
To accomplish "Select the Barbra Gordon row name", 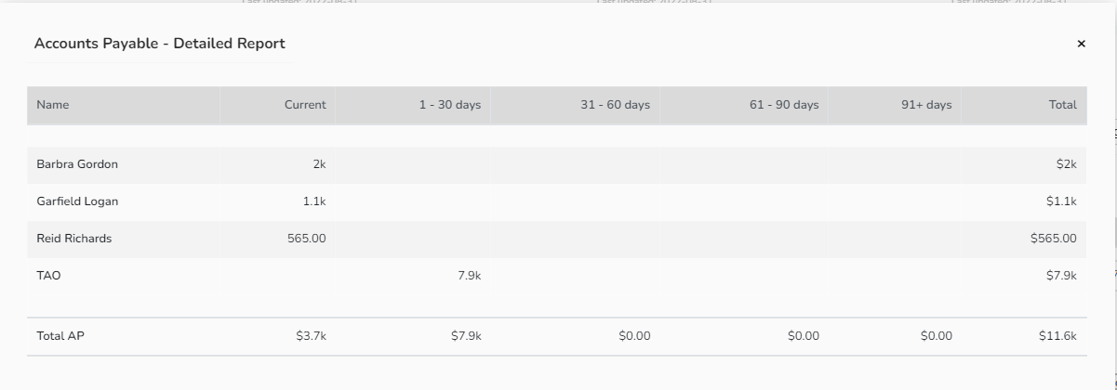I will [77, 164].
